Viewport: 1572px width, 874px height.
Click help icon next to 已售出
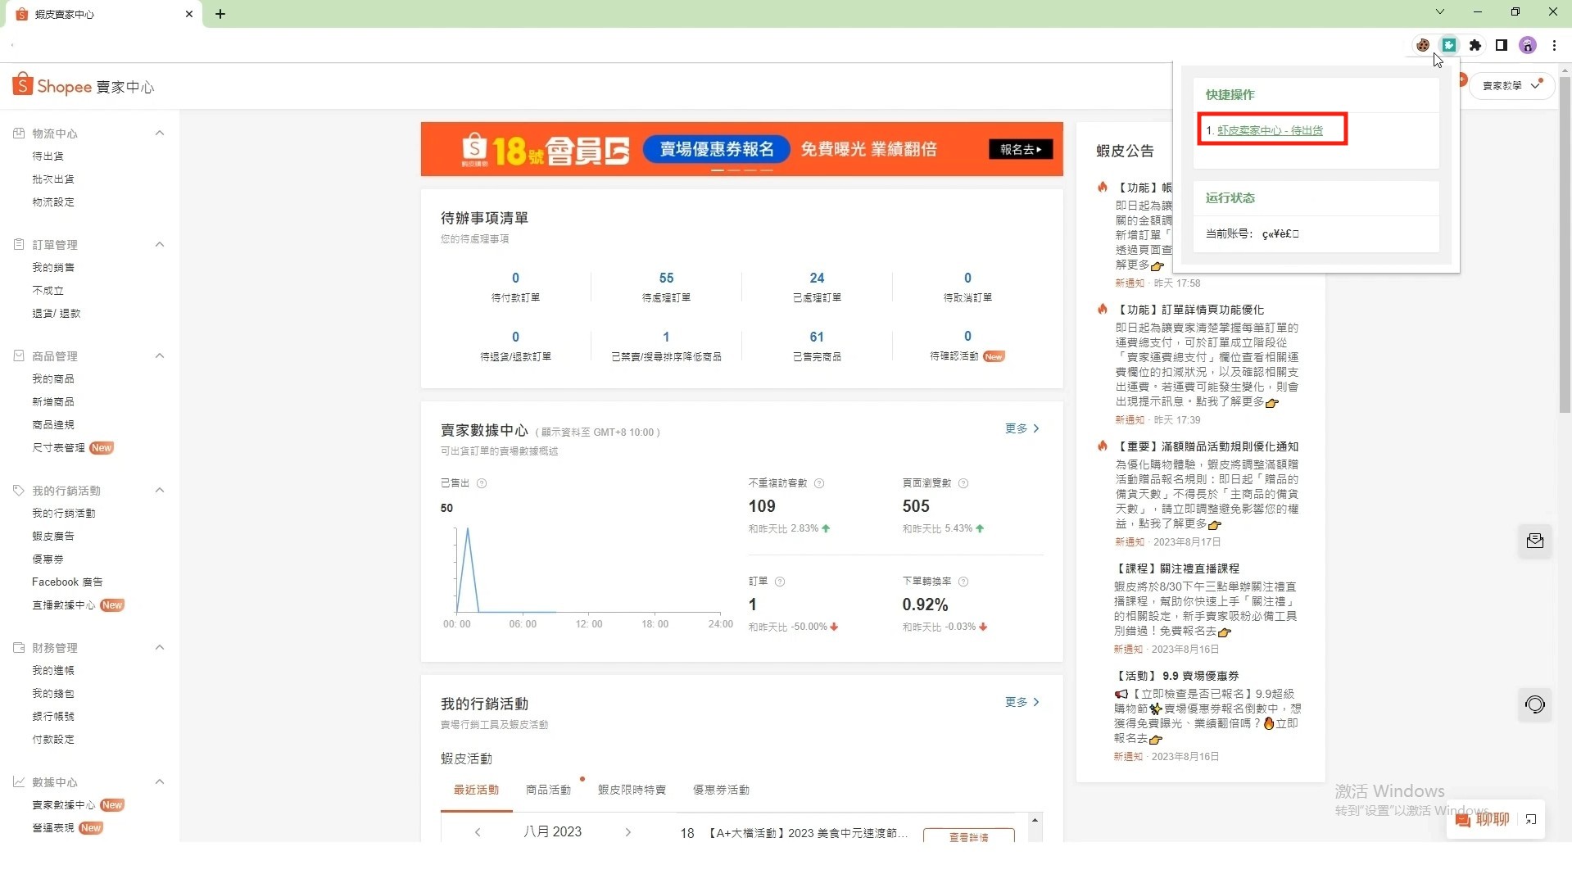pyautogui.click(x=482, y=483)
